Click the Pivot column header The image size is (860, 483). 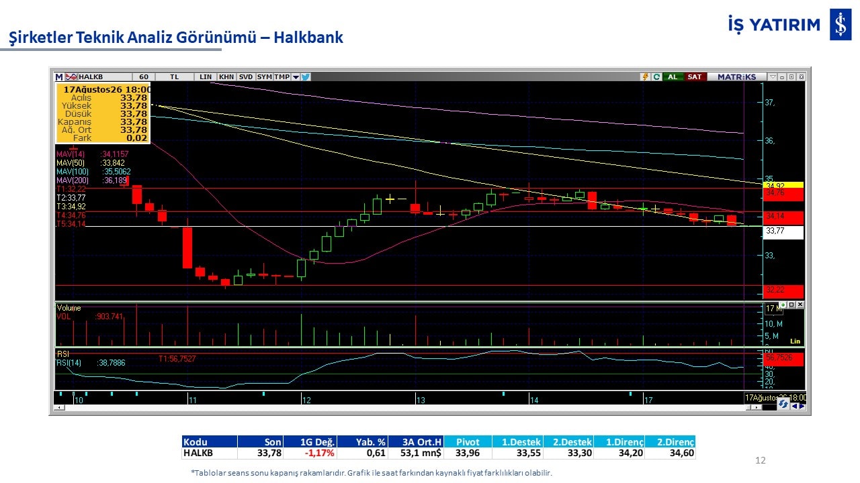coord(468,442)
